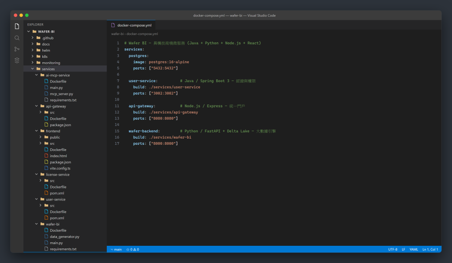The image size is (452, 263).
Task: Click the pom.xml icon under user-service
Action: point(46,218)
